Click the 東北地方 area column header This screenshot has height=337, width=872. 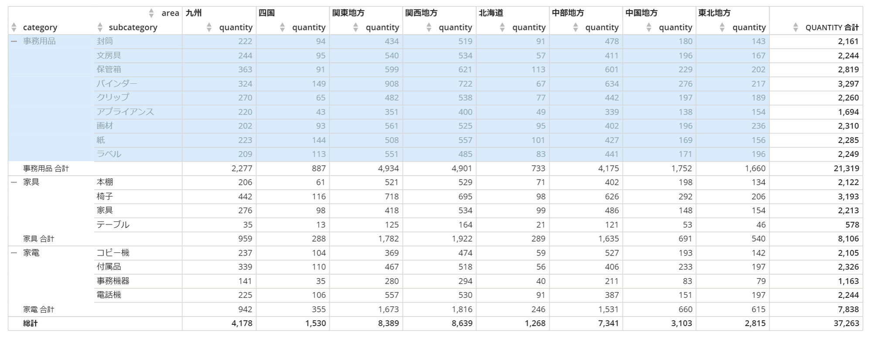point(714,13)
